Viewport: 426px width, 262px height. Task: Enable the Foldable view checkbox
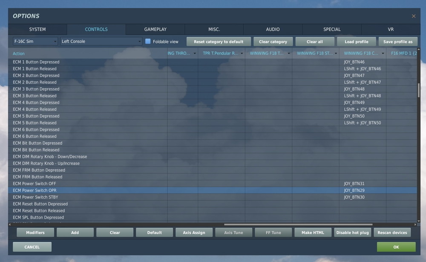pyautogui.click(x=147, y=41)
